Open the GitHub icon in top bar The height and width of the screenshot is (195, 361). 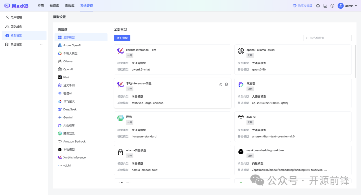(x=318, y=6)
